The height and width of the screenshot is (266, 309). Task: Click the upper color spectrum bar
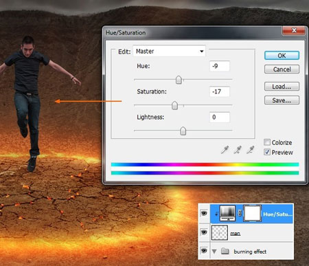tap(205, 164)
